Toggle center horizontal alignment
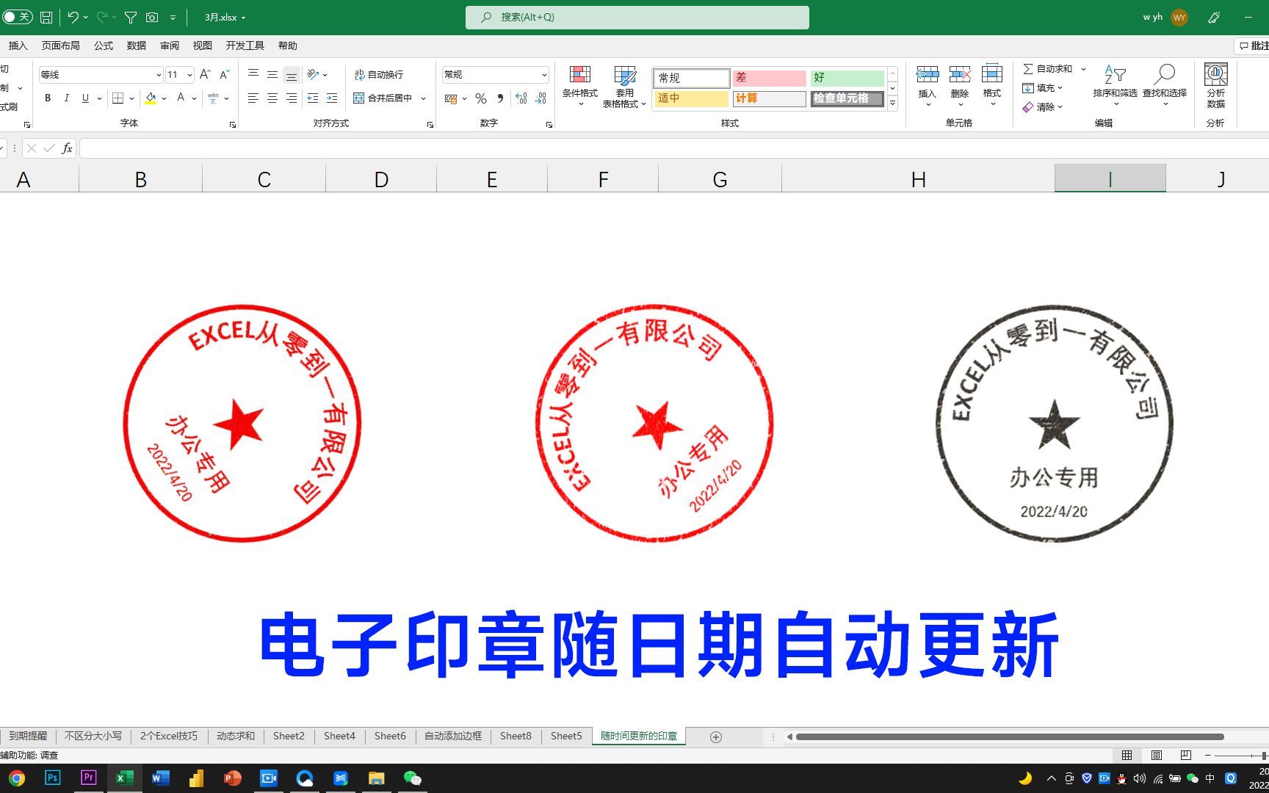 coord(272,98)
